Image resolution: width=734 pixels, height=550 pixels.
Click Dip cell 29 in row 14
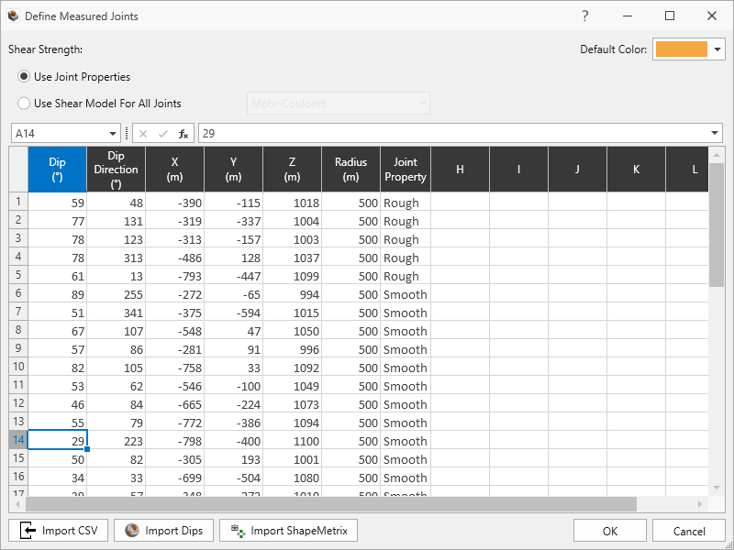(x=58, y=440)
